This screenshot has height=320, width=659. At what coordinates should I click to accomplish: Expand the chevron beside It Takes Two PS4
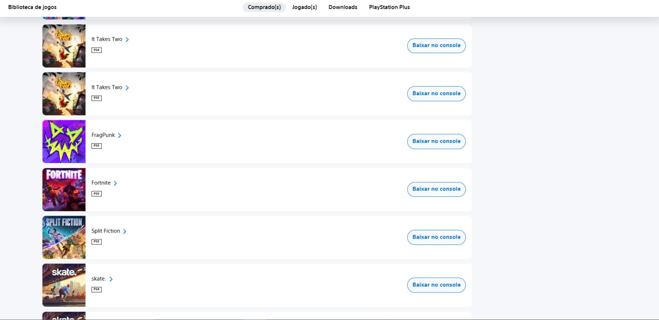(127, 39)
